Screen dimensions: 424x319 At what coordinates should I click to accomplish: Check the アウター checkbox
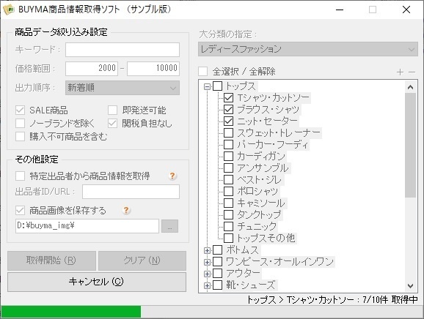[218, 273]
